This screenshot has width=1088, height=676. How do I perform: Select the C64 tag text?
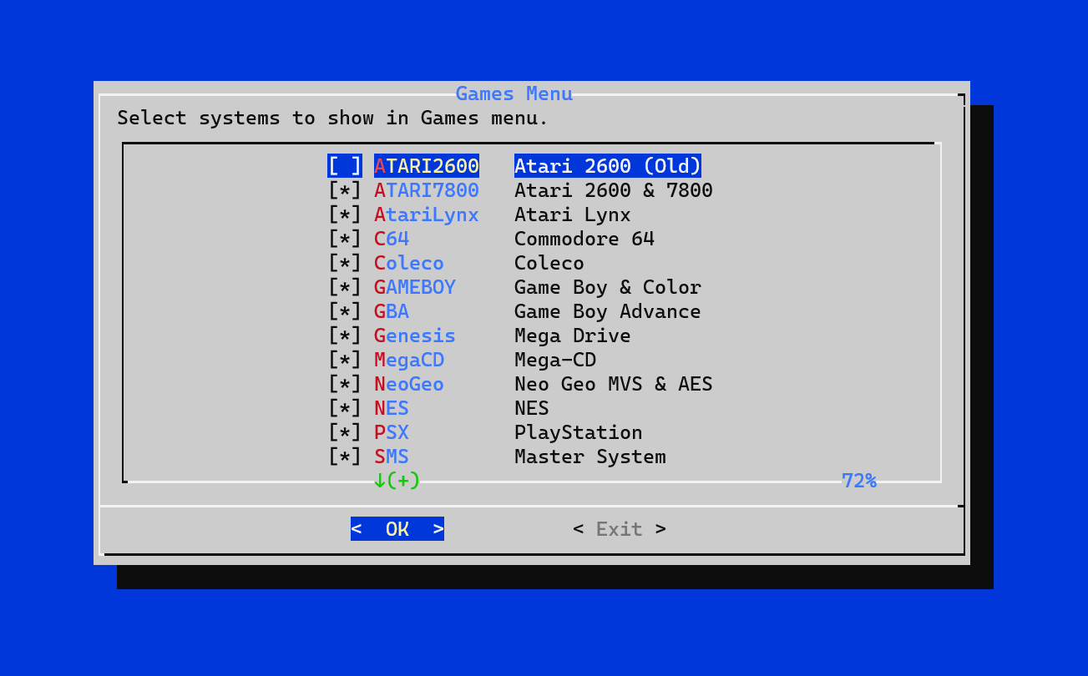pos(392,239)
